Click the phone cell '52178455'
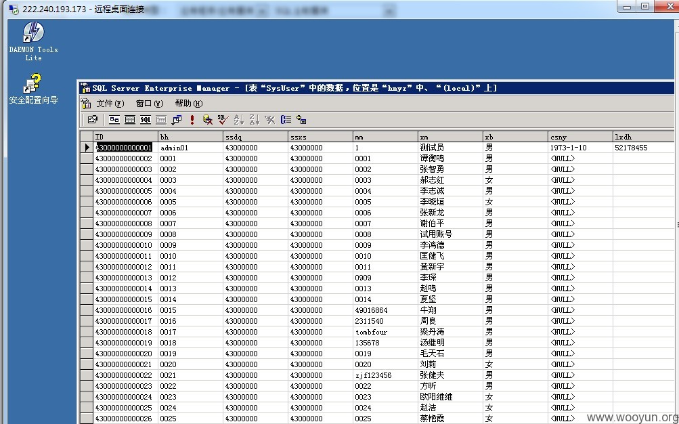The image size is (679, 424). coord(644,148)
